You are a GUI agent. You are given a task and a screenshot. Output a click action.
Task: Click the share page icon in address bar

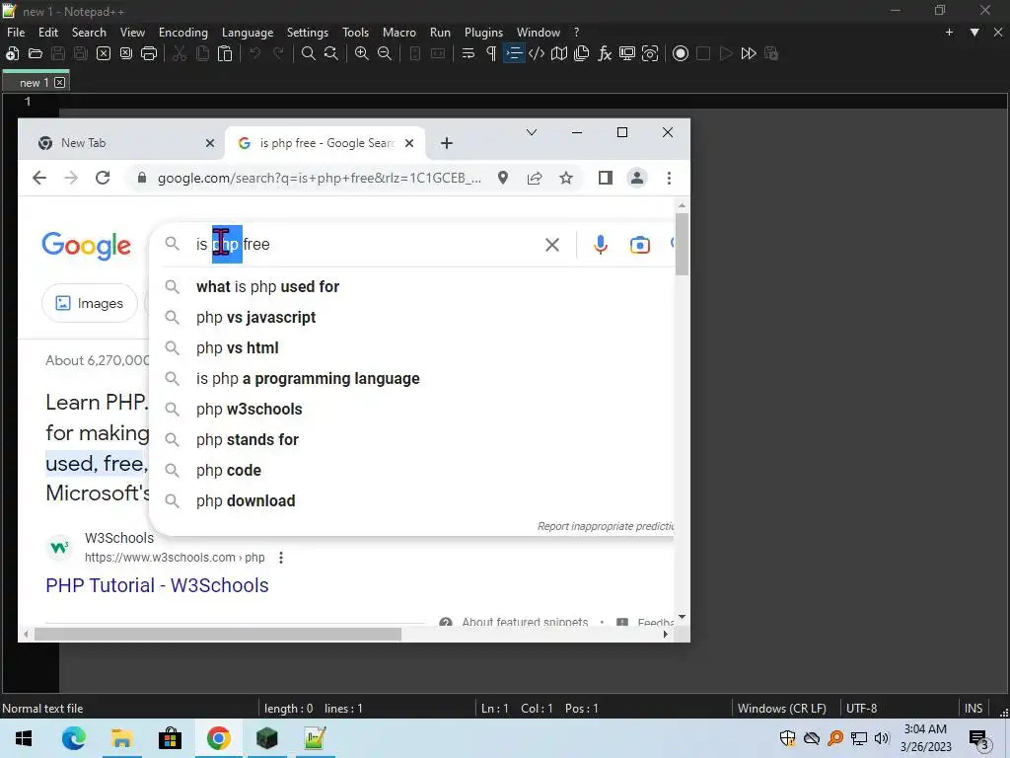pos(535,178)
